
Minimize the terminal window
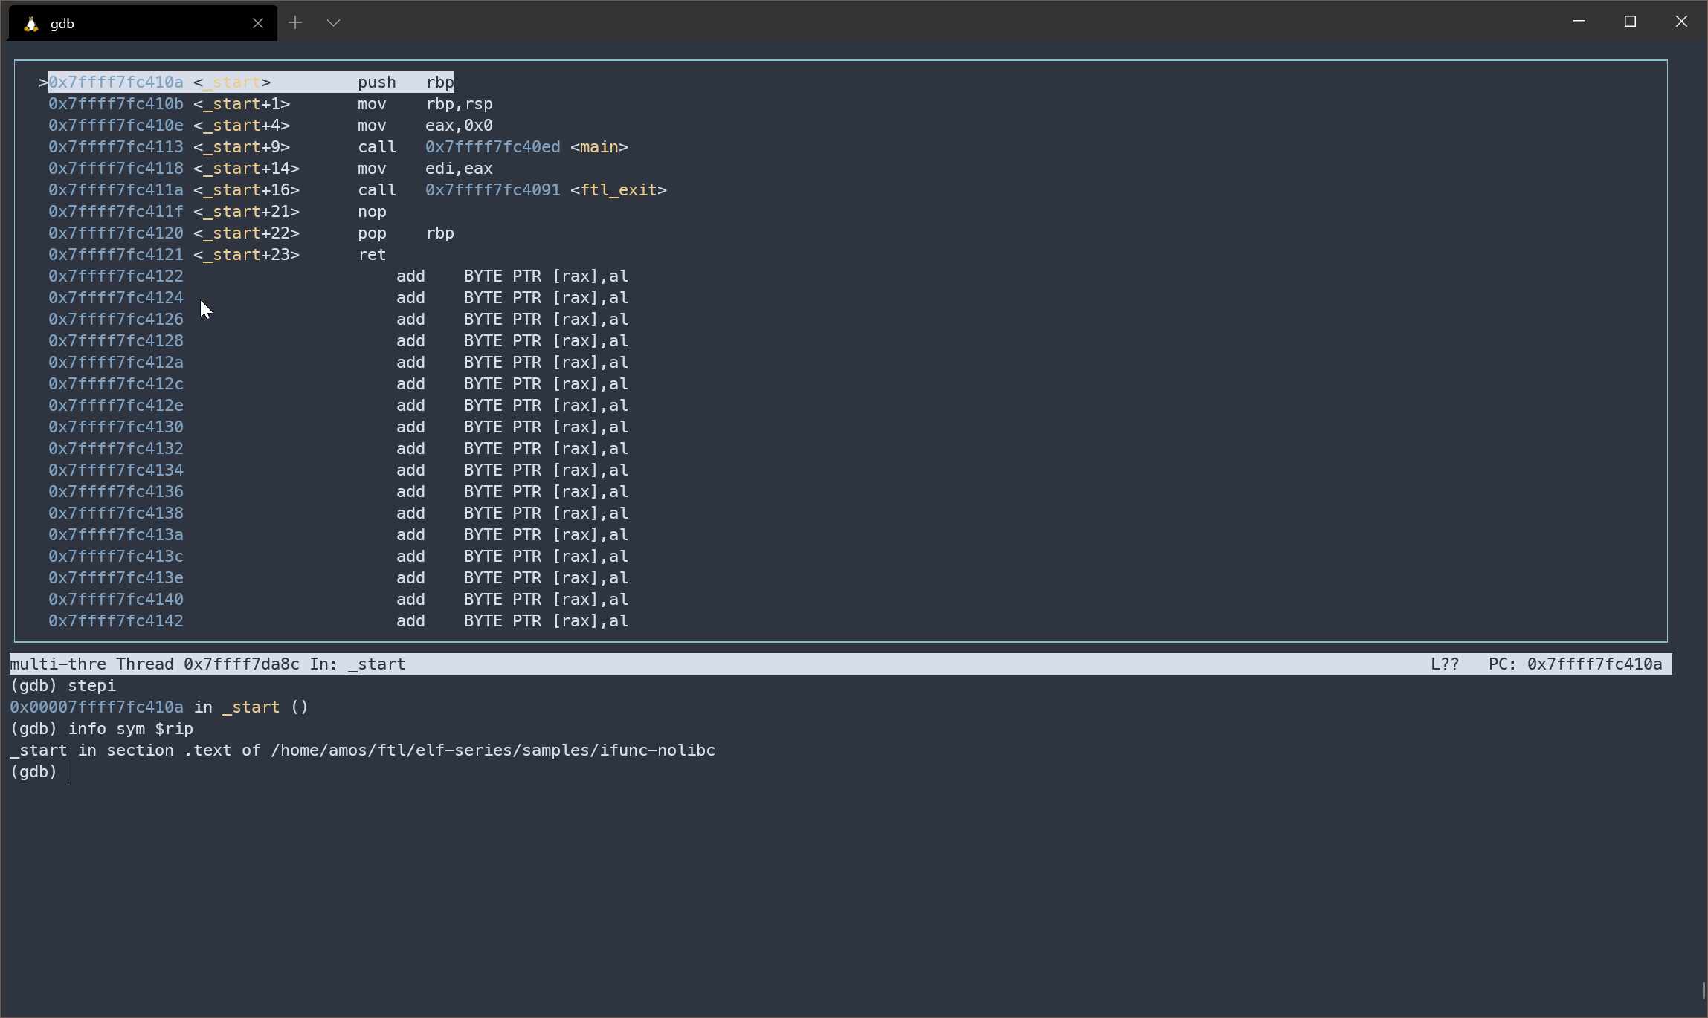pos(1579,22)
